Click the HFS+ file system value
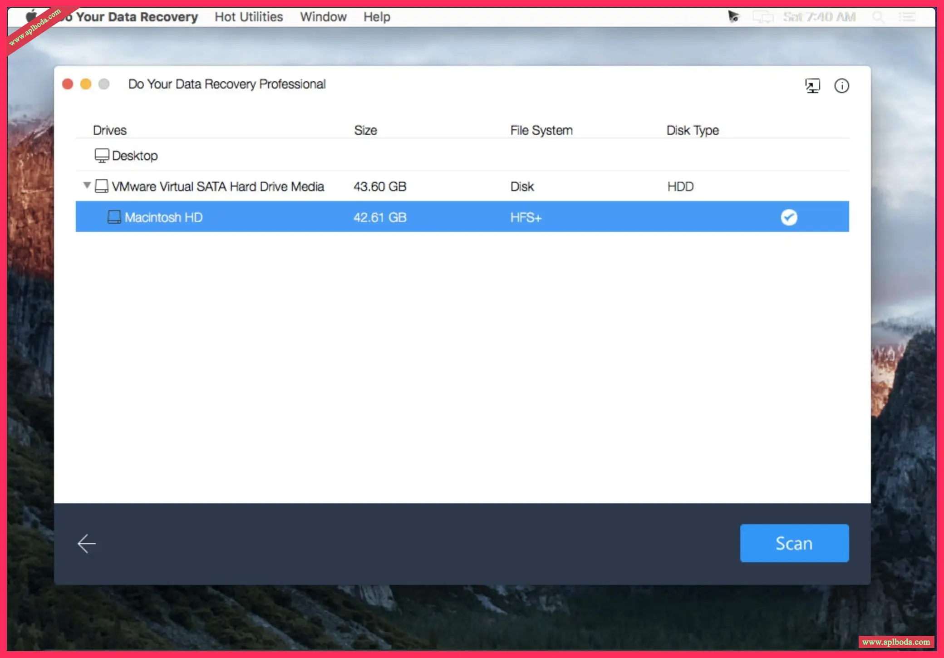Screen dimensions: 944x658 point(526,217)
